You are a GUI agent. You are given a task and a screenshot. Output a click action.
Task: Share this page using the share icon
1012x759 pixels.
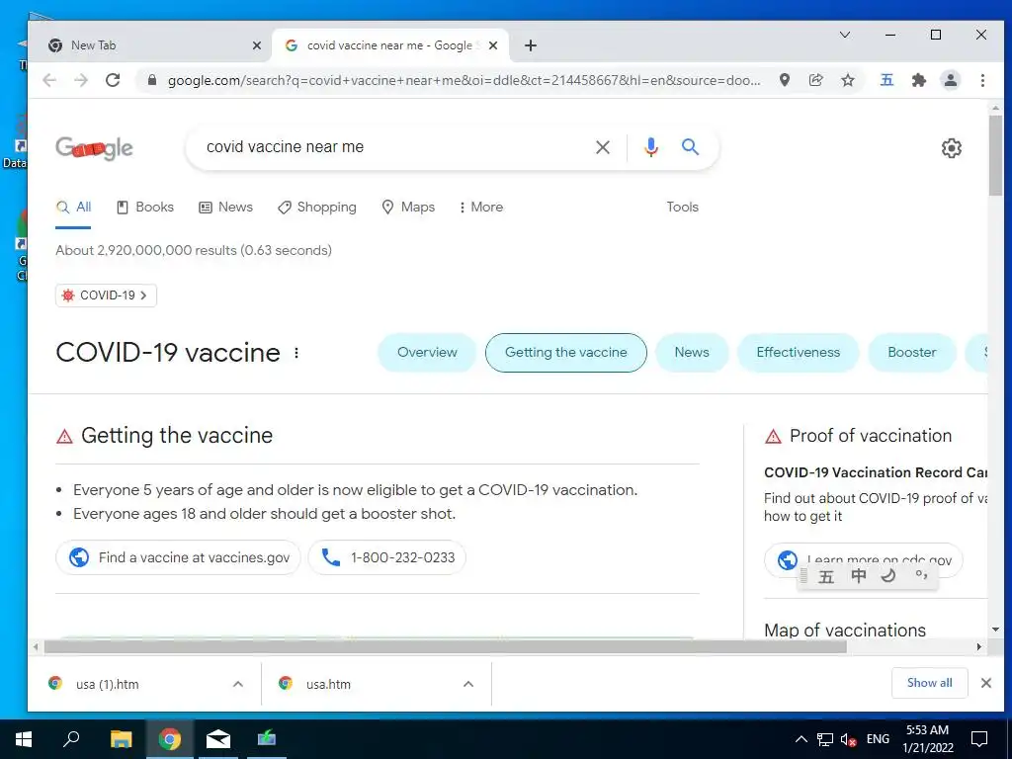[x=815, y=80]
